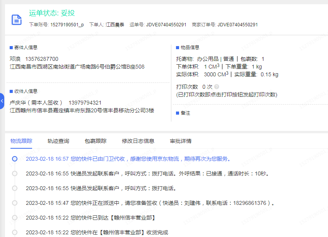The image size is (328, 237).
Task: Open the 包裹跟踪 tab
Action: coord(96,141)
